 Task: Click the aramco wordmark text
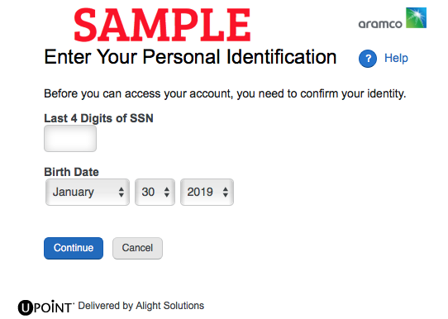tap(380, 24)
